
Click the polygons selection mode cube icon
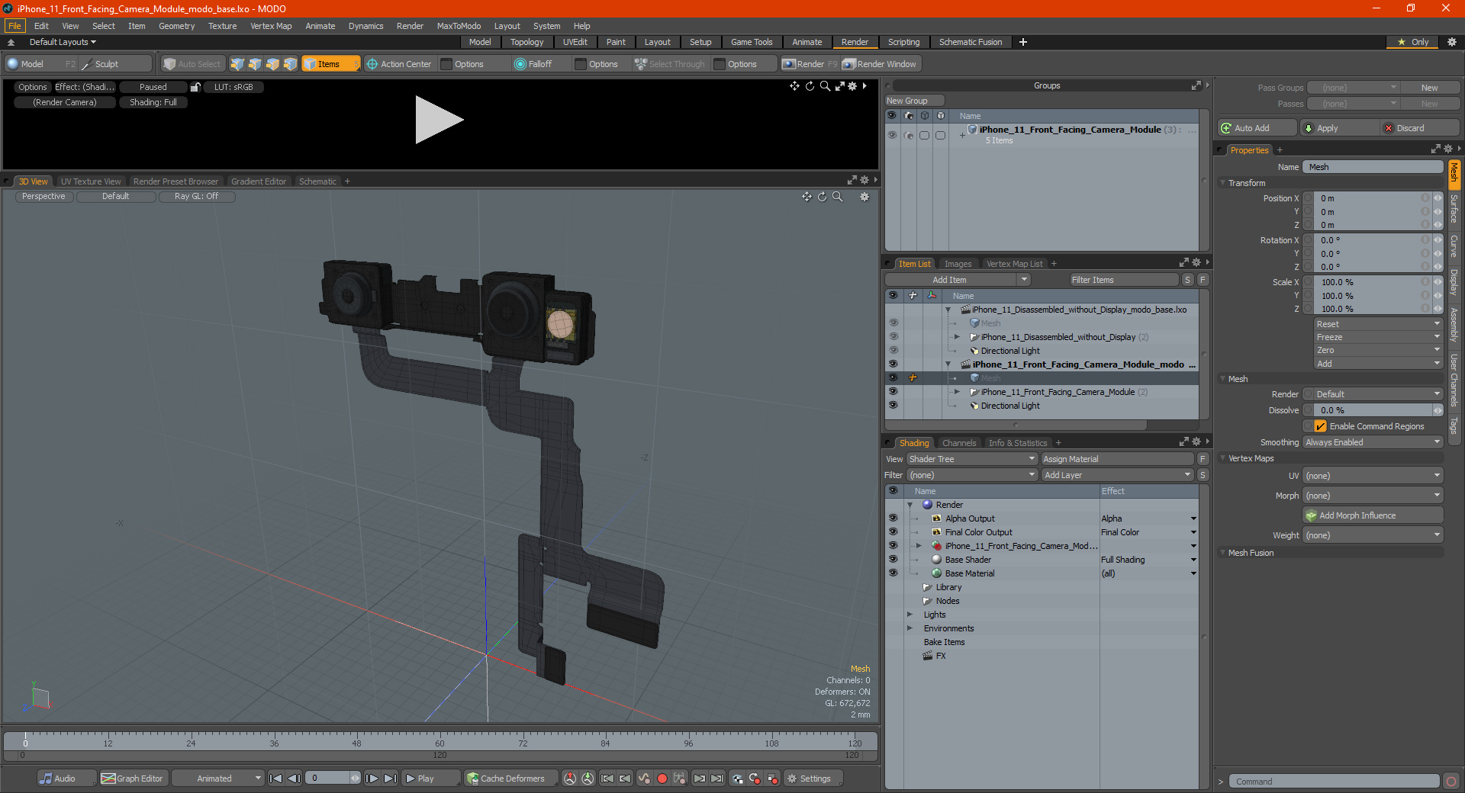click(x=272, y=64)
